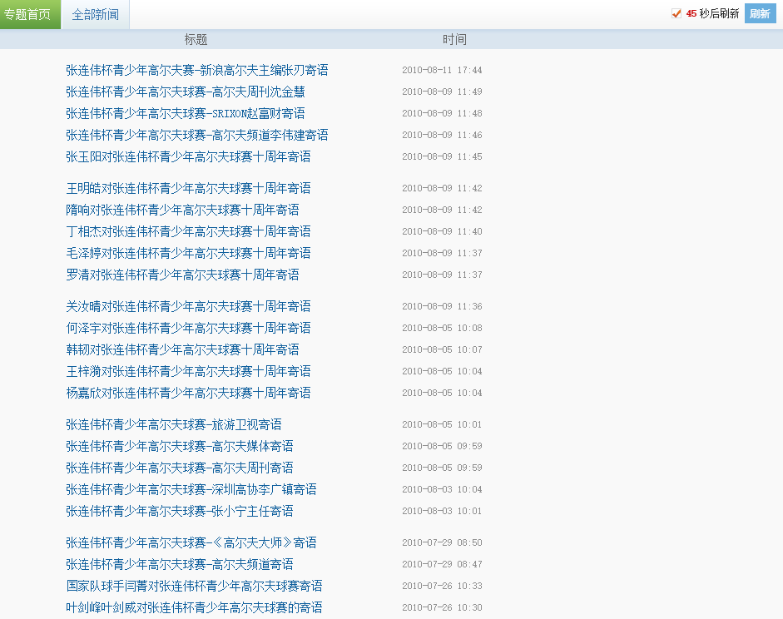Select timestamp 2010-07-26 10:30
This screenshot has height=619, width=783.
(442, 607)
